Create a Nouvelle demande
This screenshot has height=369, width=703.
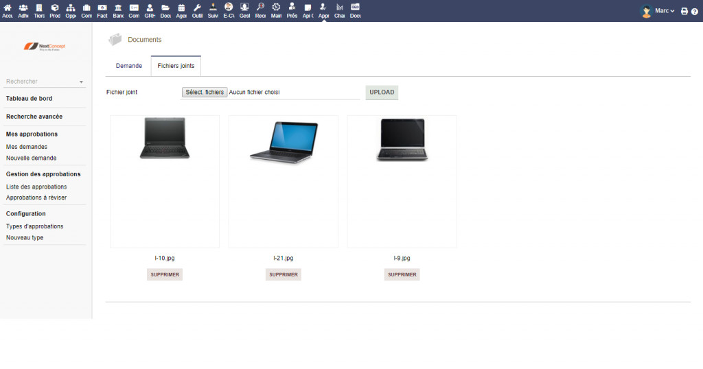tap(32, 158)
